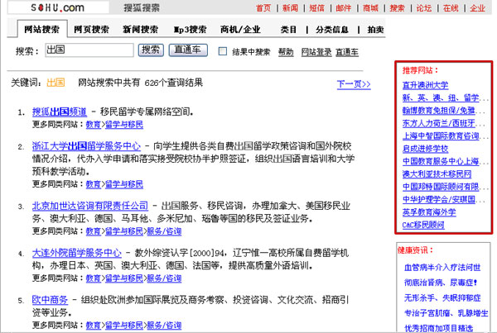Viewport: 497px width, 333px height.
Task: Click the 搜索 submit button
Action: tap(151, 50)
